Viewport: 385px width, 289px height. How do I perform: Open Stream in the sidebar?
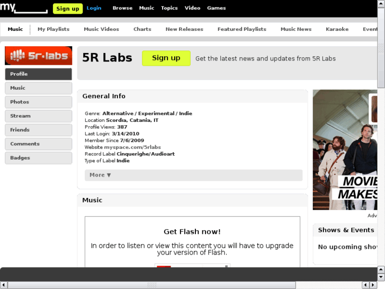coord(39,116)
